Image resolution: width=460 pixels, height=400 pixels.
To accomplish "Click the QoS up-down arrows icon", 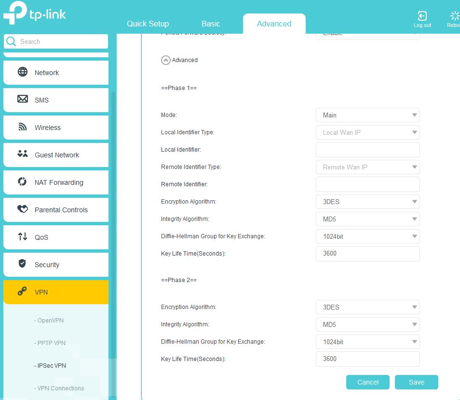I will (x=23, y=236).
